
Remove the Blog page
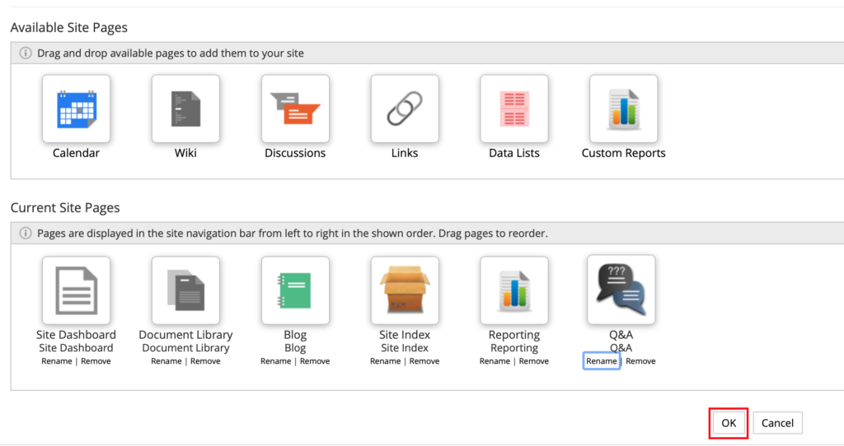pos(315,361)
